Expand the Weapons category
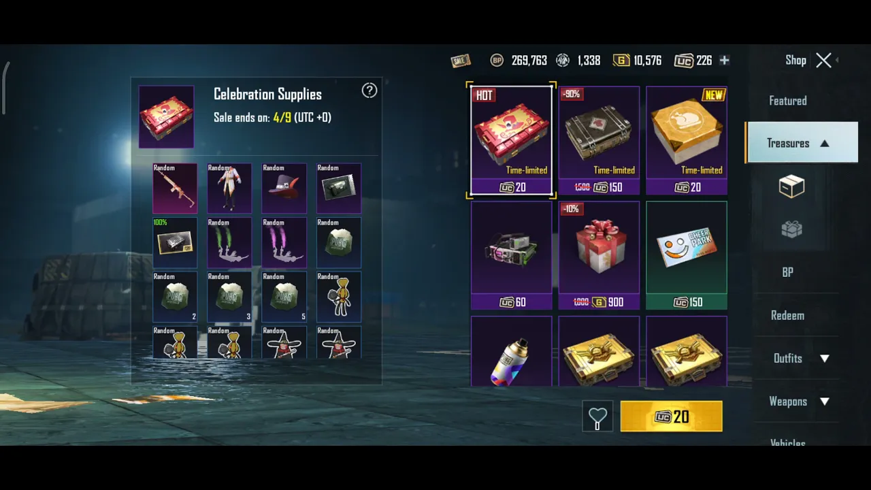The image size is (871, 490). 802,402
